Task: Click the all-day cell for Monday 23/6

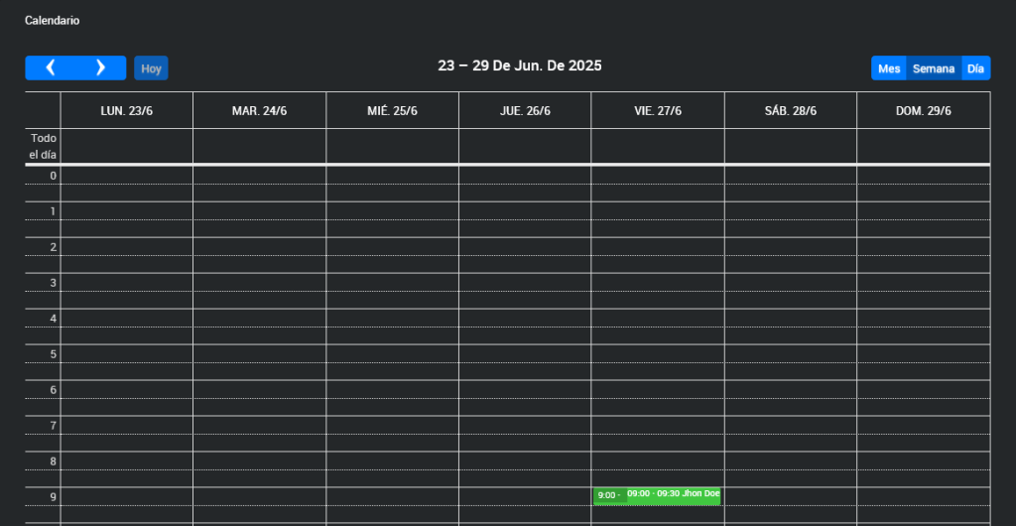Action: coord(127,146)
